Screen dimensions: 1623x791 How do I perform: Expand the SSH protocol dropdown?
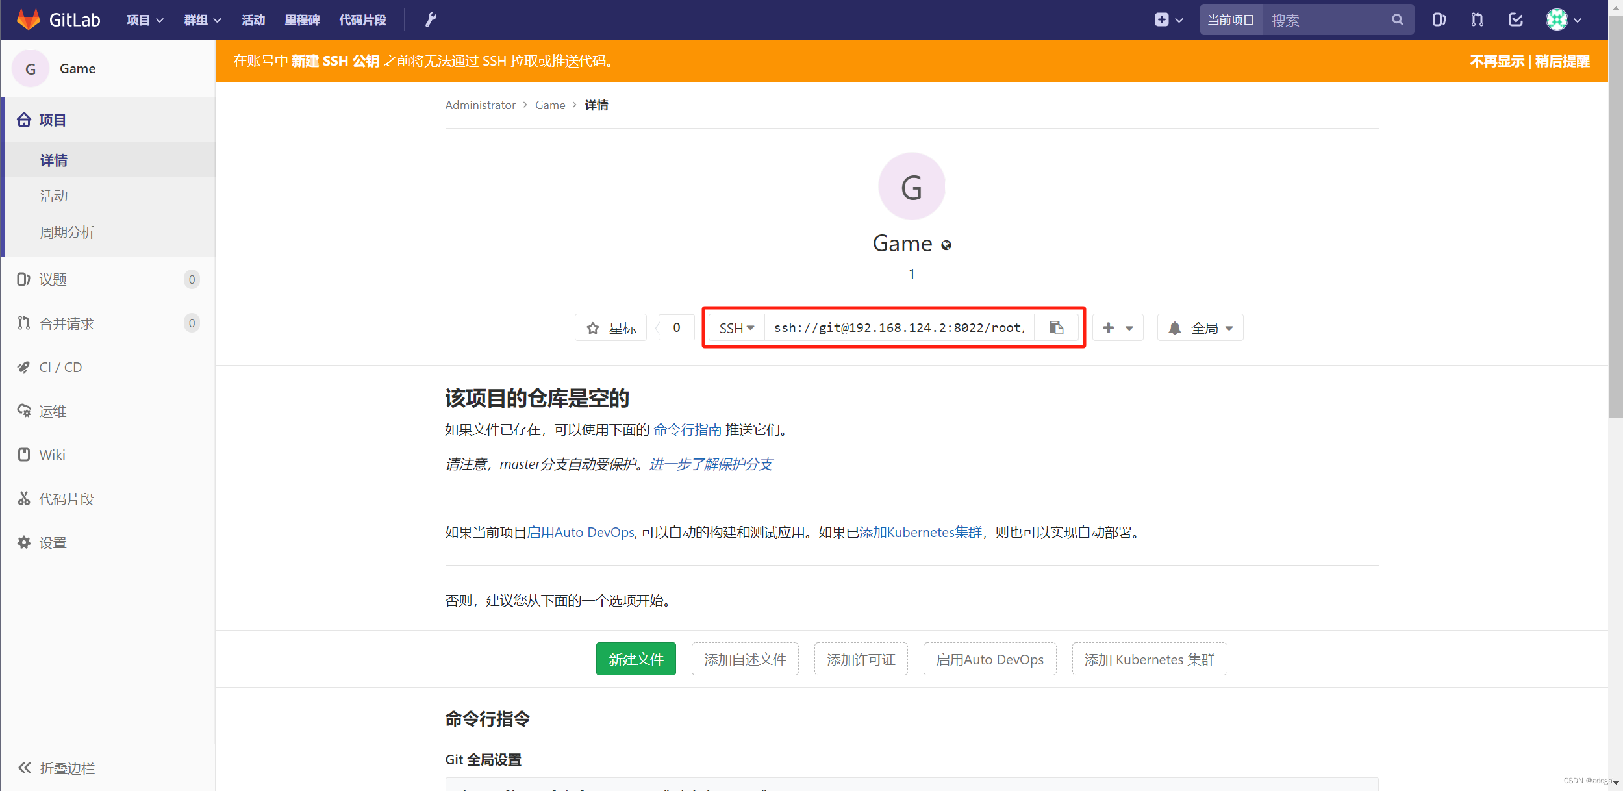tap(736, 329)
